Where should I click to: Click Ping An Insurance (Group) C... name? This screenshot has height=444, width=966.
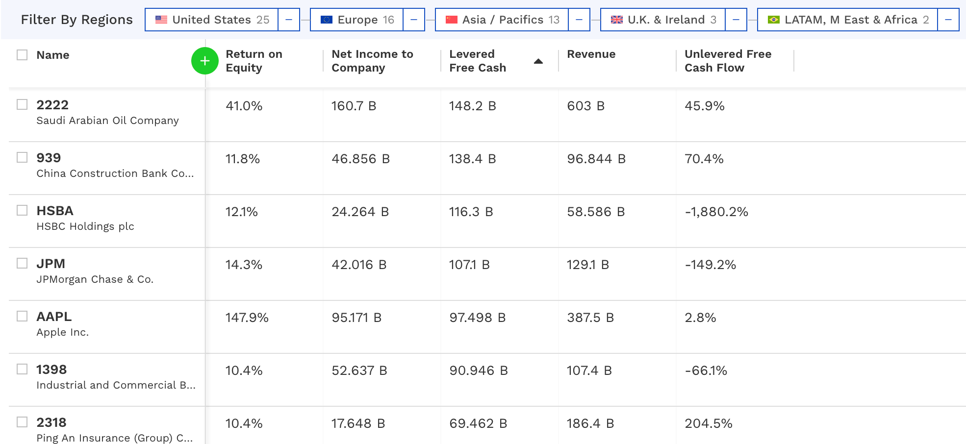coord(115,438)
